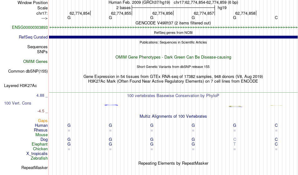The height and width of the screenshot is (175, 298).
Task: Click the X_tropicalis species label
Action: tap(37, 154)
